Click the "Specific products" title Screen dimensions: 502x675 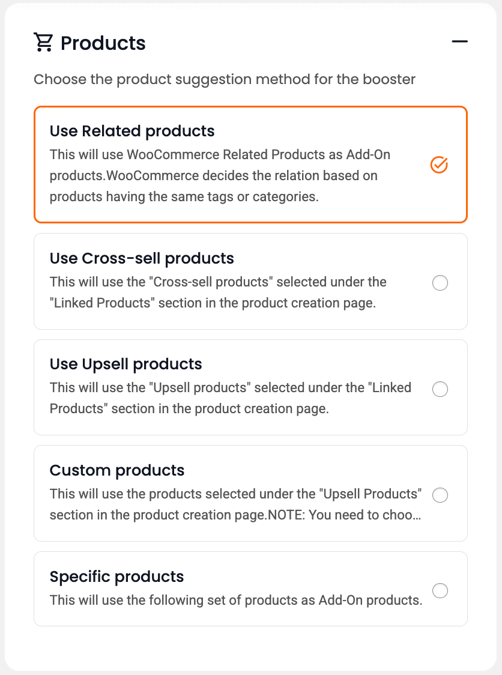[116, 577]
